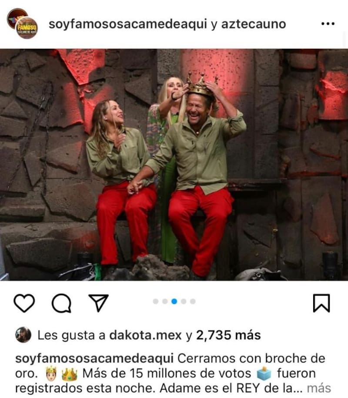The height and width of the screenshot is (398, 348).
Task: Jump to fourth carousel dot
Action: pos(184,301)
